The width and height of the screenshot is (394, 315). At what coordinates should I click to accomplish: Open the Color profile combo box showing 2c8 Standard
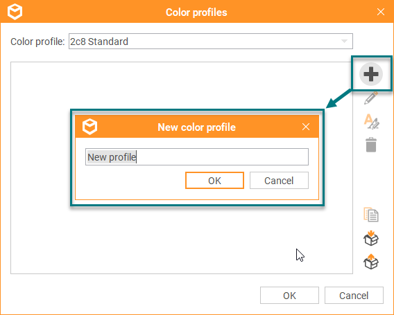(211, 42)
